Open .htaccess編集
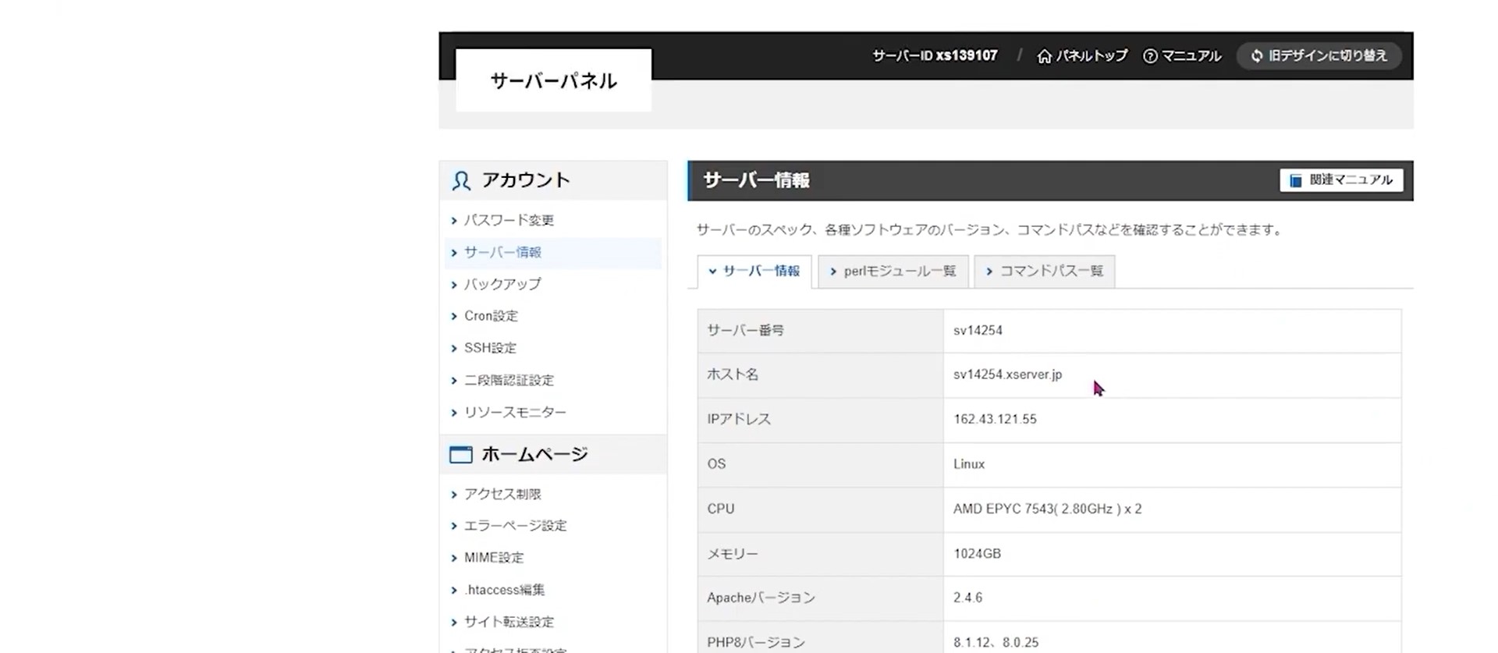The height and width of the screenshot is (653, 1498). coord(504,590)
